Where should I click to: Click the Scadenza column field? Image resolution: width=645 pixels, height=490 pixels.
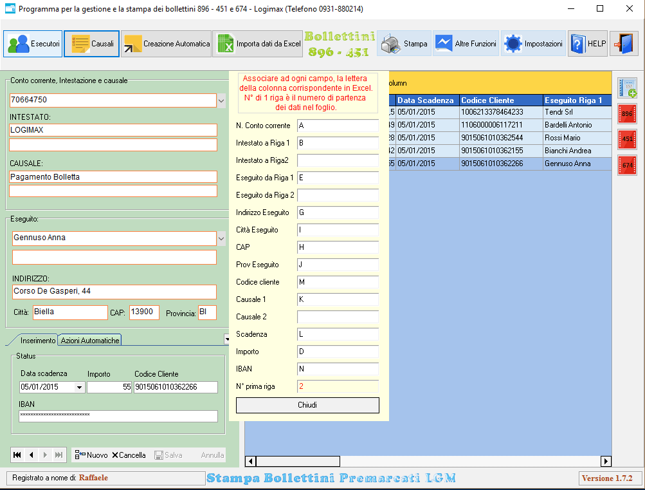(338, 334)
